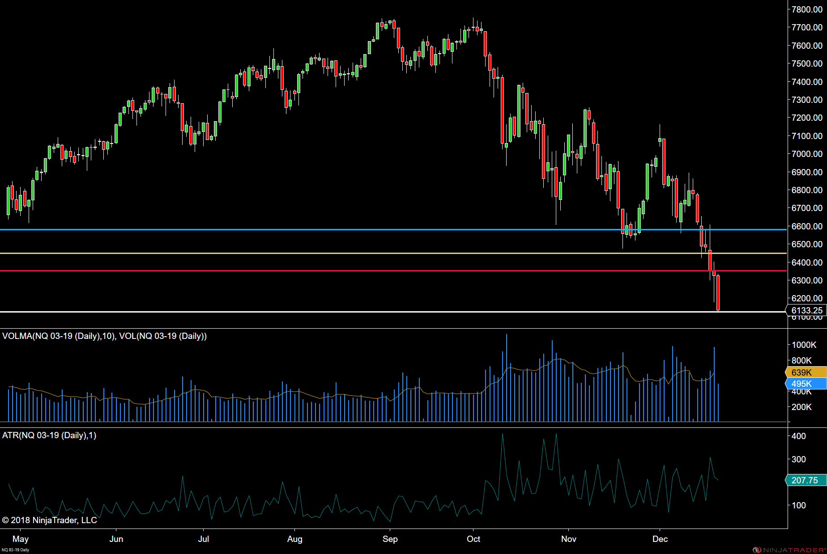Select the ATR(NQ 03-19 (Daily),1) indicator label

pyautogui.click(x=49, y=436)
